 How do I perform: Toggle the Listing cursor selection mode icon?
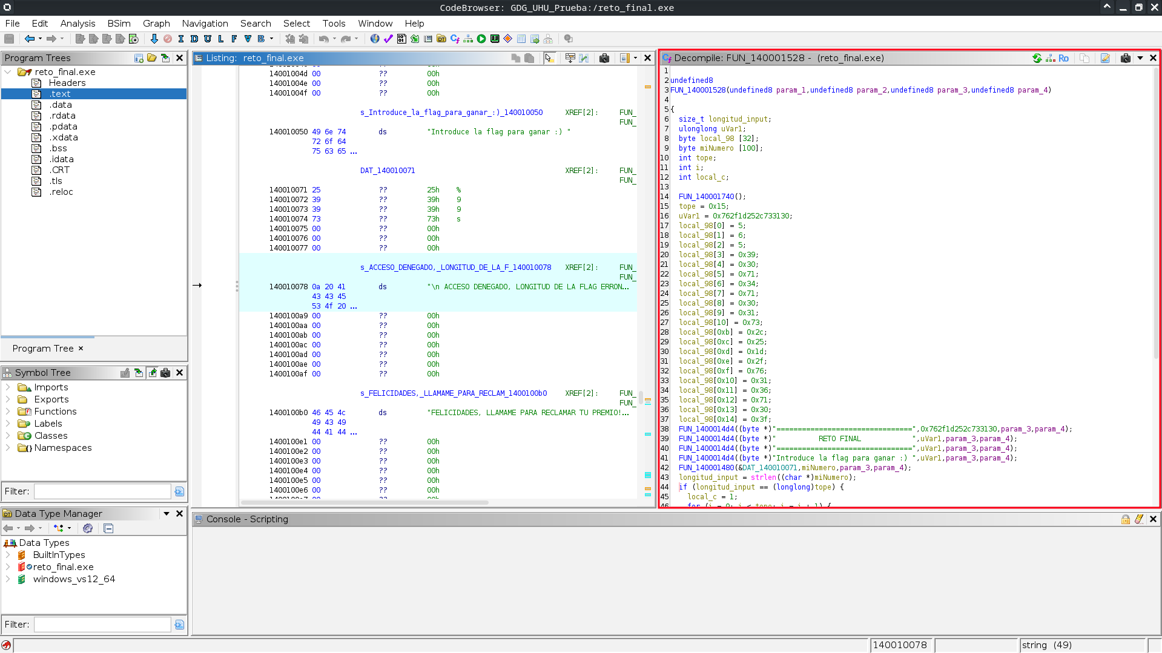click(549, 58)
